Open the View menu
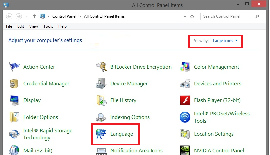 pyautogui.click(x=33, y=26)
